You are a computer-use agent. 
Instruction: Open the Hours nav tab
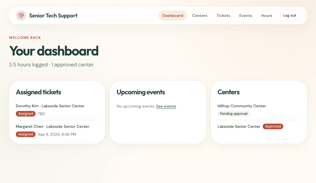click(267, 15)
